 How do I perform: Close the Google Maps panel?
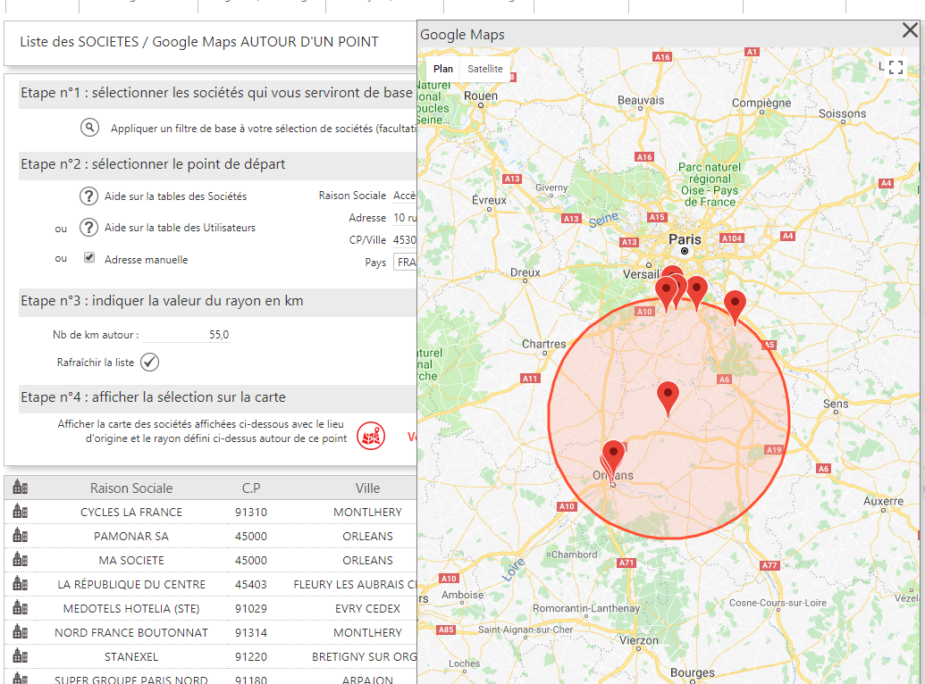coord(910,30)
